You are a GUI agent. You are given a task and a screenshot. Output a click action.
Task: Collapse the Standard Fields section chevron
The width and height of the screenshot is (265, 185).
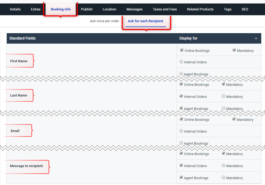[256, 38]
